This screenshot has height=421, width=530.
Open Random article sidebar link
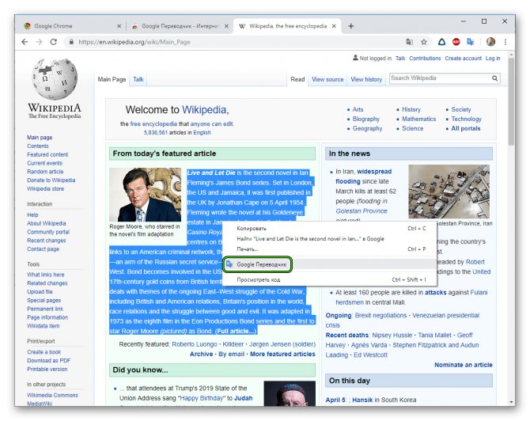click(x=45, y=172)
